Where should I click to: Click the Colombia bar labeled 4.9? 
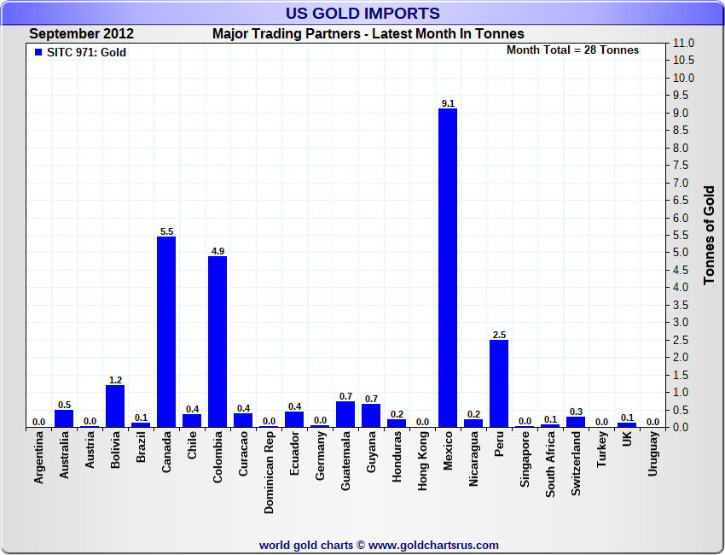click(217, 342)
